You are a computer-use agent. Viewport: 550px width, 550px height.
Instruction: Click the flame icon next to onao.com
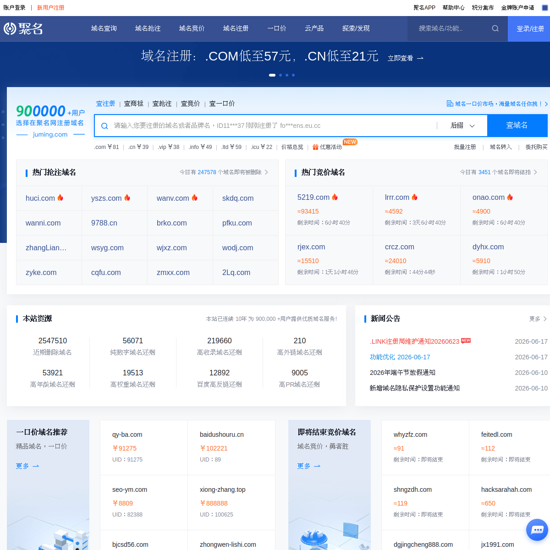click(510, 197)
